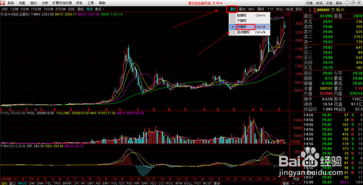Image resolution: width=363 pixels, height=185 pixels.
Task: Switch indicator to DMI
Action: pyautogui.click(x=32, y=183)
